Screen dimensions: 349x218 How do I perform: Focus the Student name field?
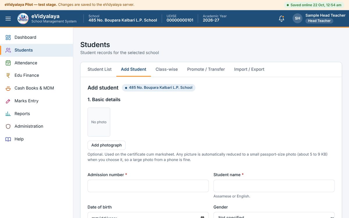click(x=274, y=186)
